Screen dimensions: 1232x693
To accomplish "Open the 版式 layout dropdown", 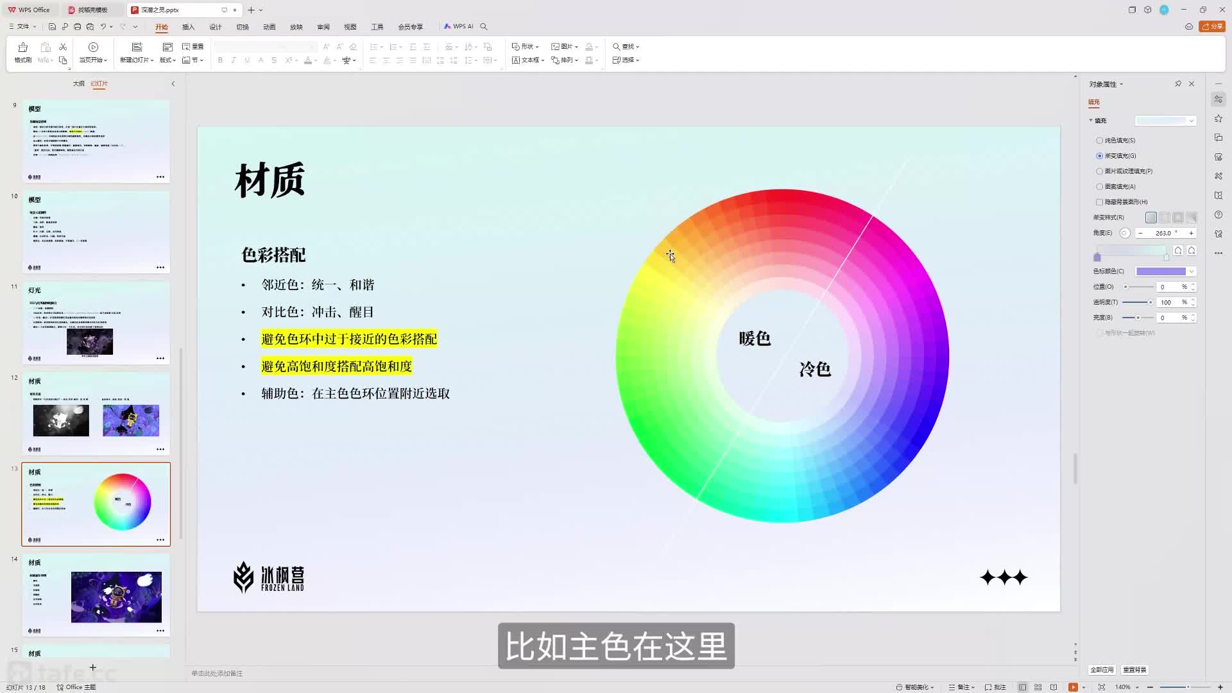I will pyautogui.click(x=167, y=60).
